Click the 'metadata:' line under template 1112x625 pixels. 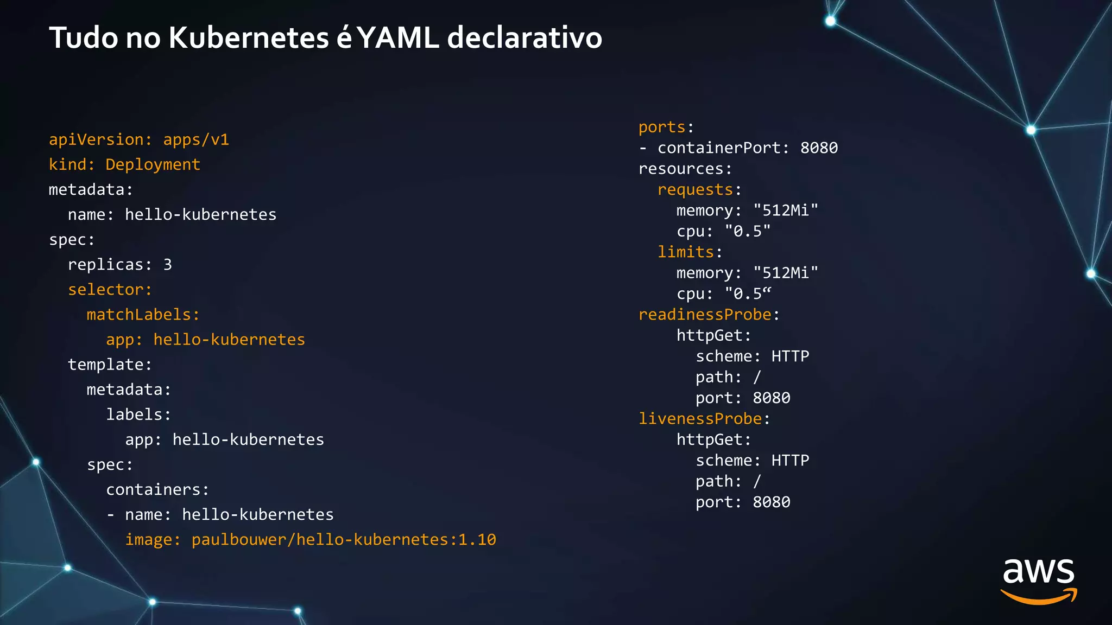coord(129,389)
